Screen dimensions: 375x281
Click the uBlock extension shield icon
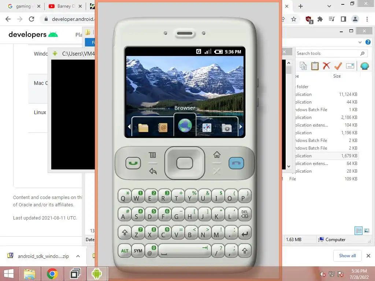tap(309, 20)
